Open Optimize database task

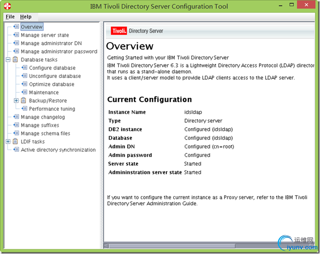52,84
